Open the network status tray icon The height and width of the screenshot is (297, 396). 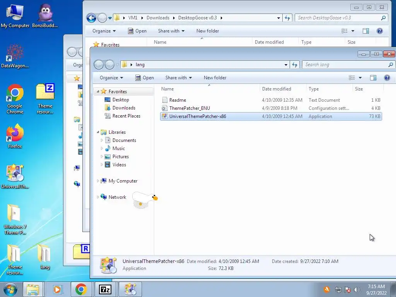[x=338, y=290]
